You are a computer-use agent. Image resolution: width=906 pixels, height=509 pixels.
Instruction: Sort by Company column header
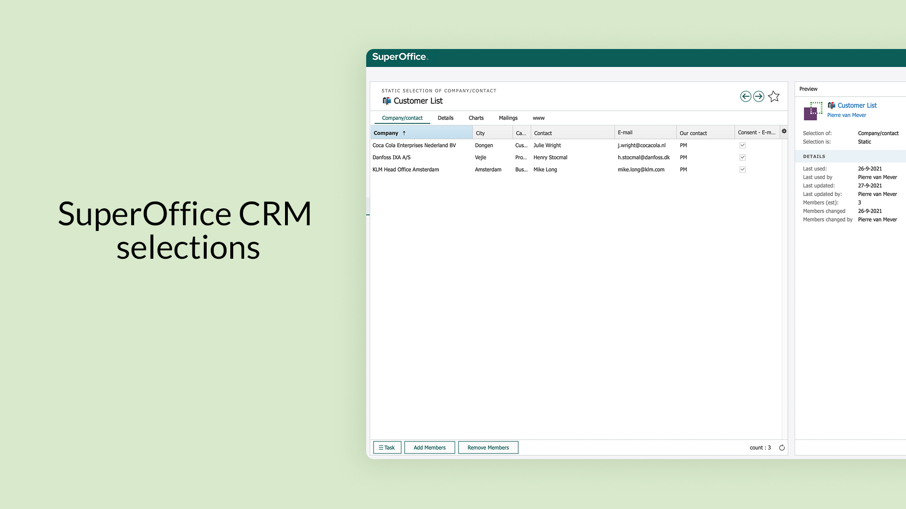point(421,133)
